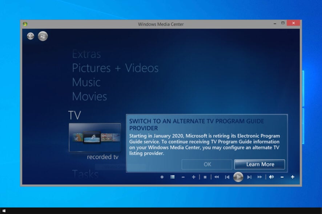The height and width of the screenshot is (214, 322).
Task: Raise volume with the last plus button
Action: pyautogui.click(x=293, y=177)
